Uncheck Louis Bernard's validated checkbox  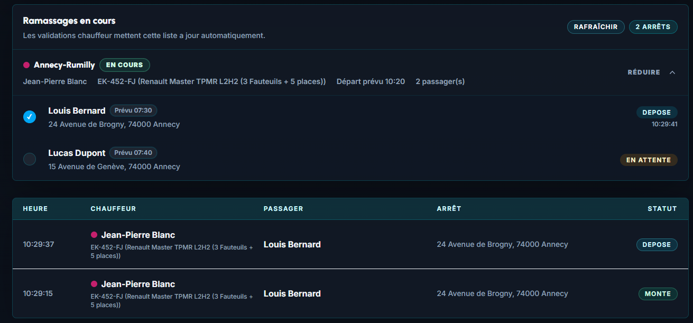30,117
